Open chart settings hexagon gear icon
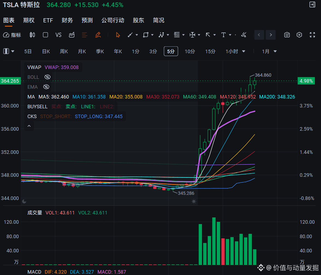 click(x=299, y=35)
